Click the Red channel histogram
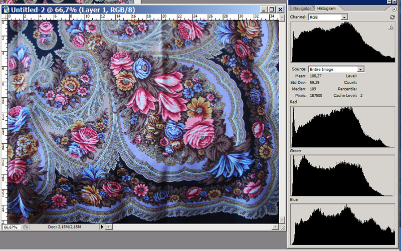 (x=343, y=126)
